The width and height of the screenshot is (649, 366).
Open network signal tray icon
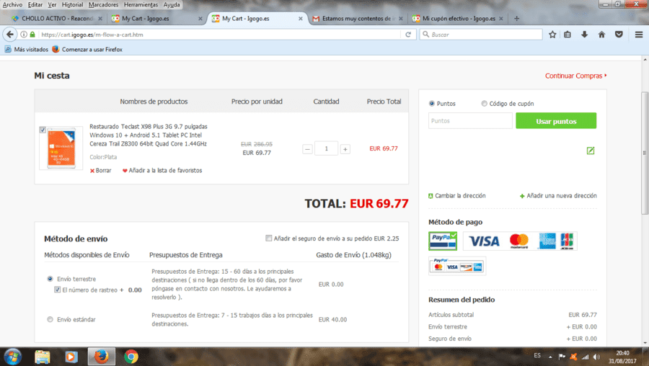(585, 357)
